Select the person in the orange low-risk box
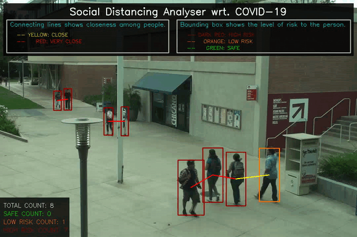Image resolution: width=357 pixels, height=237 pixels. [x=269, y=175]
